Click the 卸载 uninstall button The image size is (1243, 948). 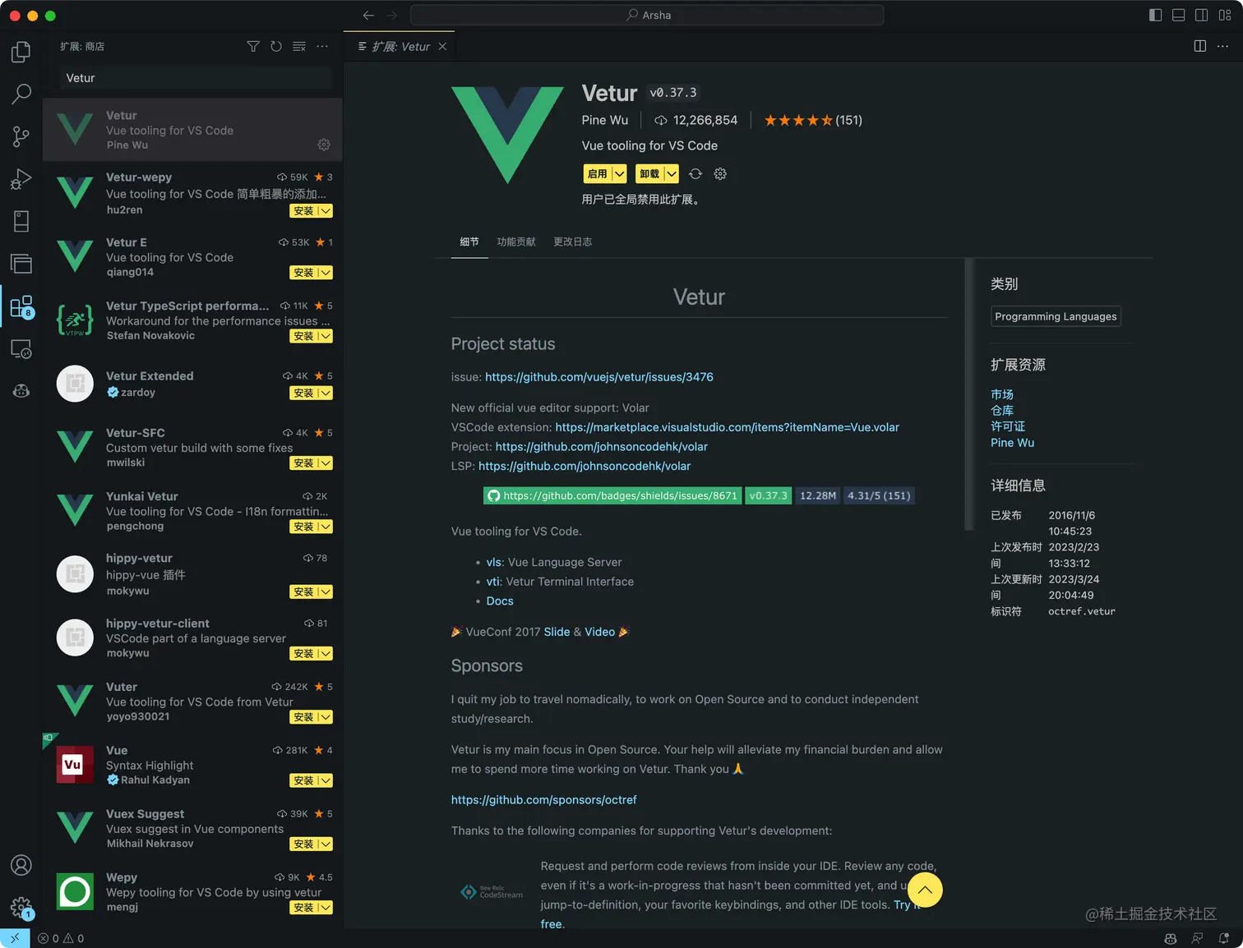point(649,174)
